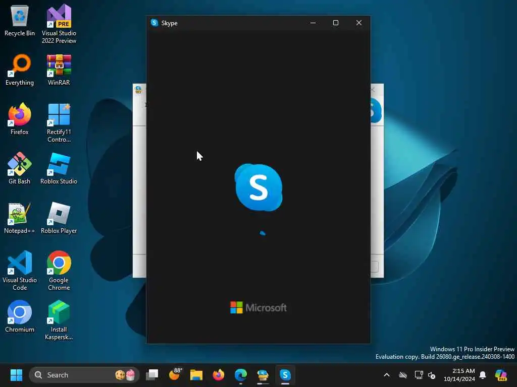Select the Roblox Player desktop shortcut
Viewport: 517px width, 387px height.
pyautogui.click(x=59, y=218)
